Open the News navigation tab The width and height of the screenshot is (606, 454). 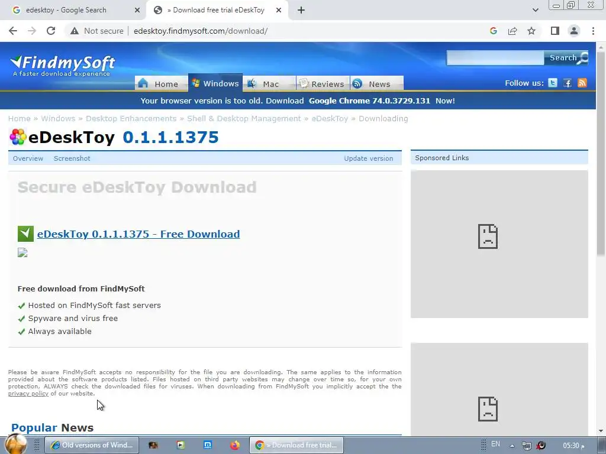tap(377, 83)
